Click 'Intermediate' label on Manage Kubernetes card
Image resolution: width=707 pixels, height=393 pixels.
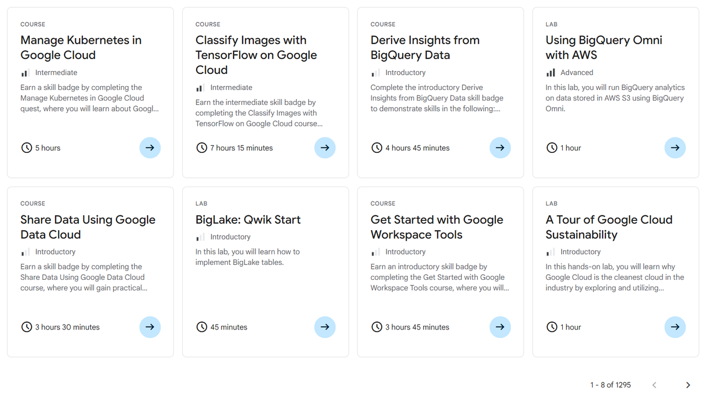point(56,73)
